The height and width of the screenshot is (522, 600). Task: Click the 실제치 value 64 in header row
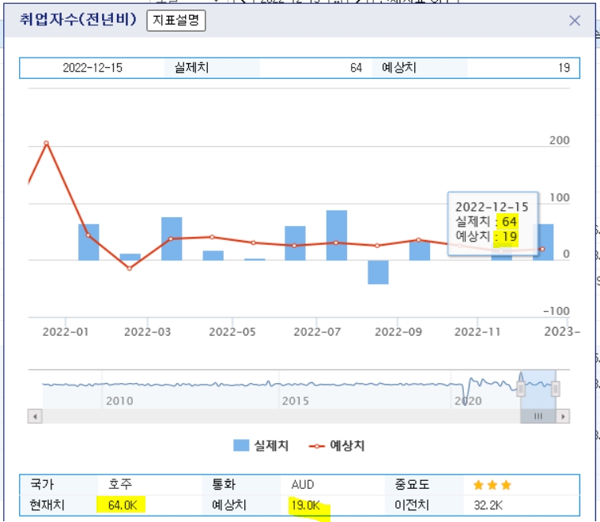click(356, 68)
